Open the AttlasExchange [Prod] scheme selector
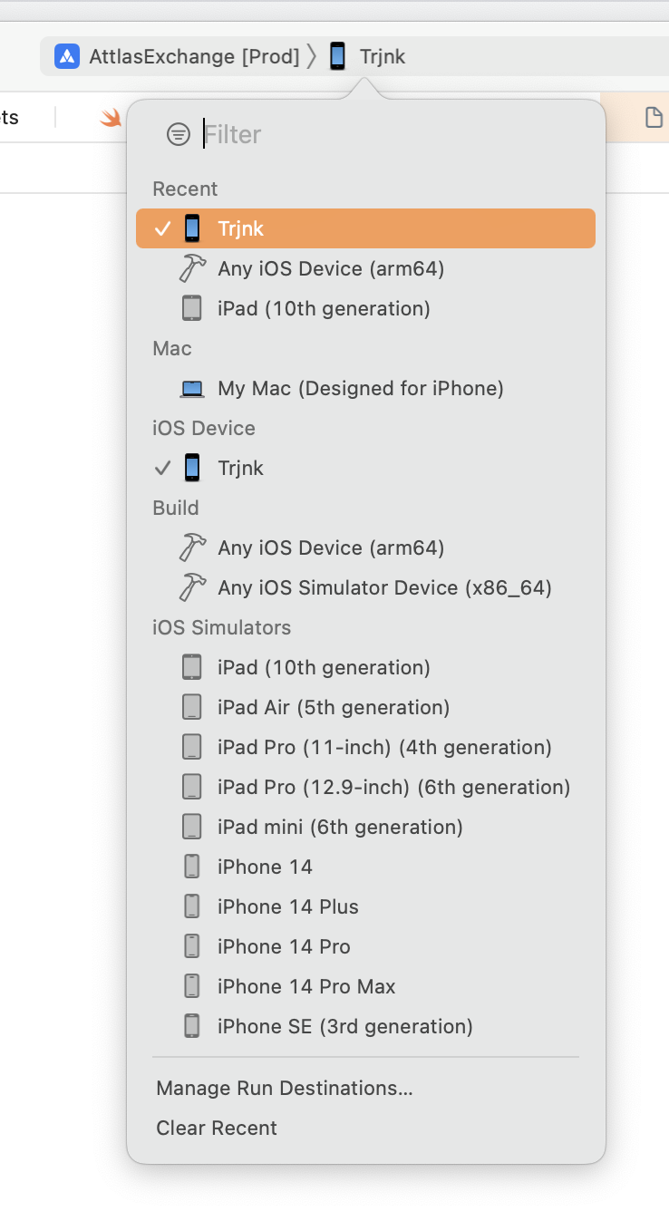669x1211 pixels. point(194,56)
